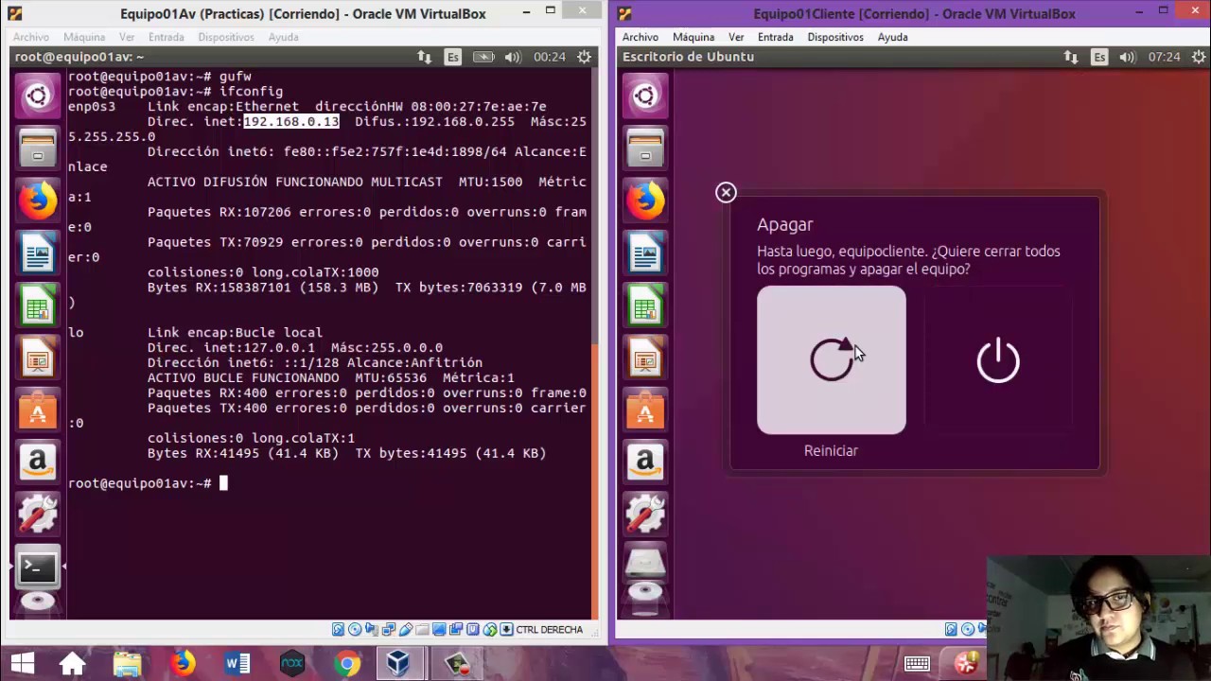Click clock 00:24 in Equipo01Av panel
The width and height of the screenshot is (1211, 681).
coord(550,57)
